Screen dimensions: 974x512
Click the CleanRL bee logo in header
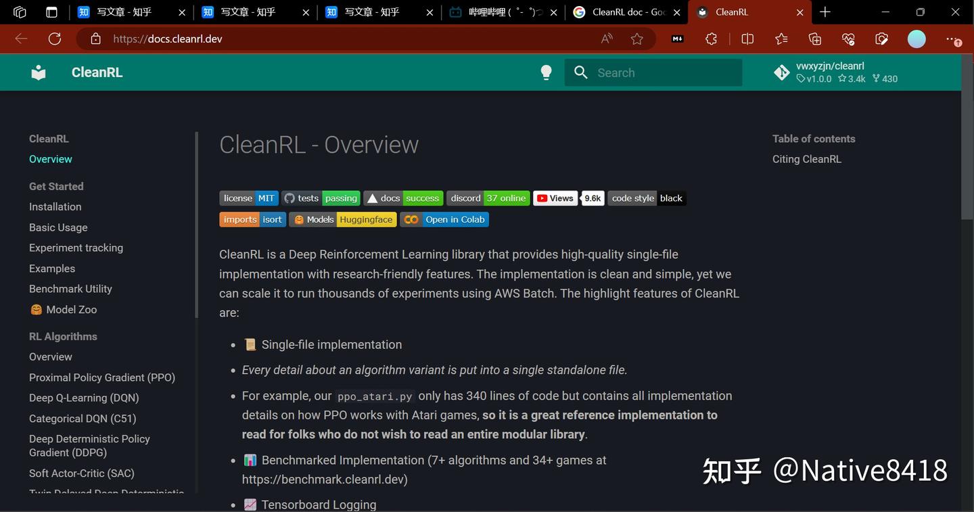tap(38, 72)
